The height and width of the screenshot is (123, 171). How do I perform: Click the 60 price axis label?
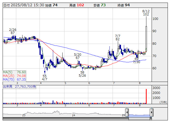155,68
